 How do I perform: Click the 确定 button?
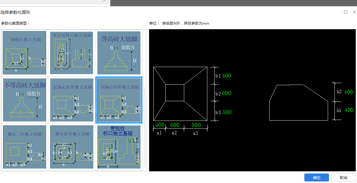pyautogui.click(x=316, y=177)
